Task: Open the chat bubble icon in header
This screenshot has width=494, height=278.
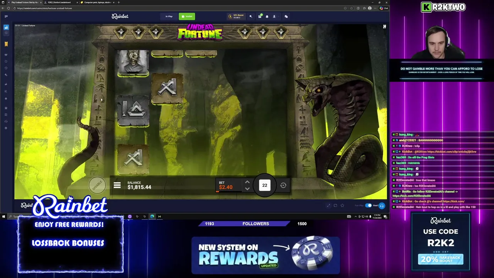Action: [x=286, y=16]
